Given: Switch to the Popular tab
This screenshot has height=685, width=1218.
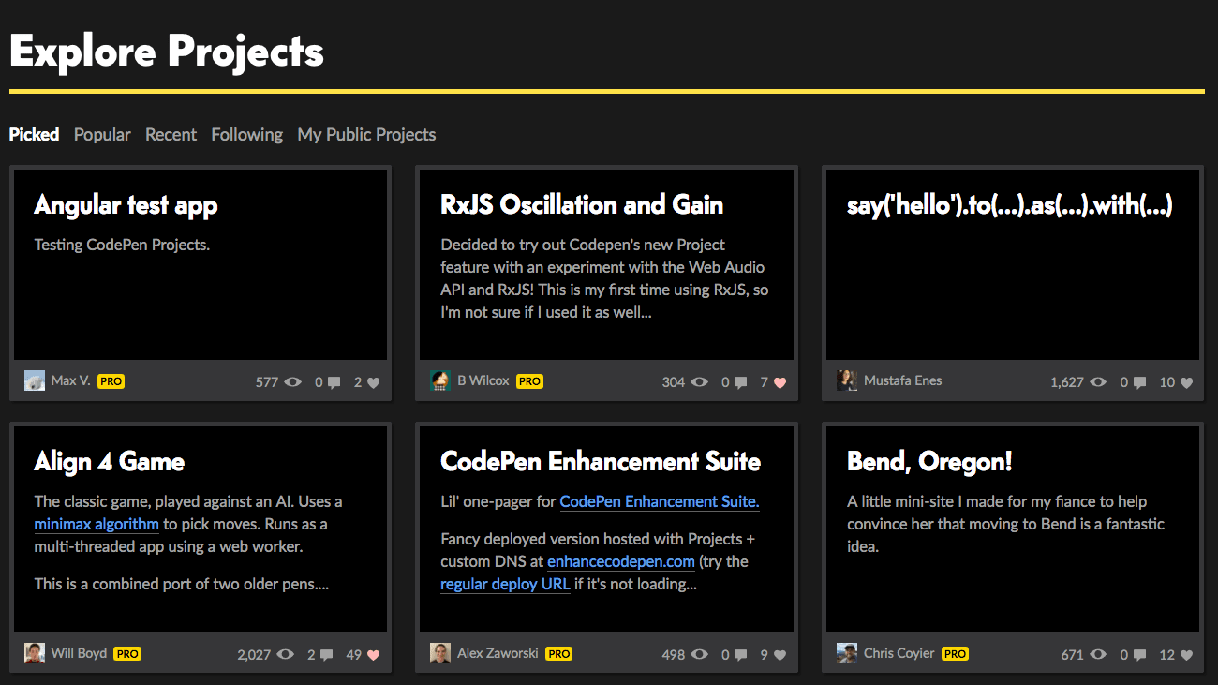Looking at the screenshot, I should 101,134.
